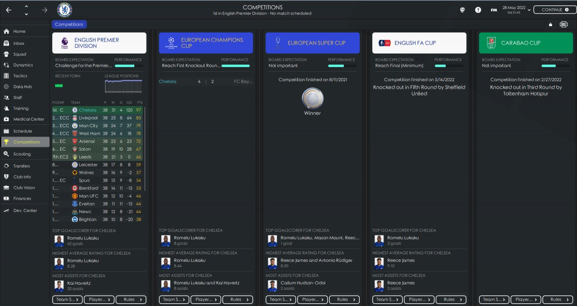
Task: Expand Rules under European Super Cup
Action: click(x=344, y=299)
